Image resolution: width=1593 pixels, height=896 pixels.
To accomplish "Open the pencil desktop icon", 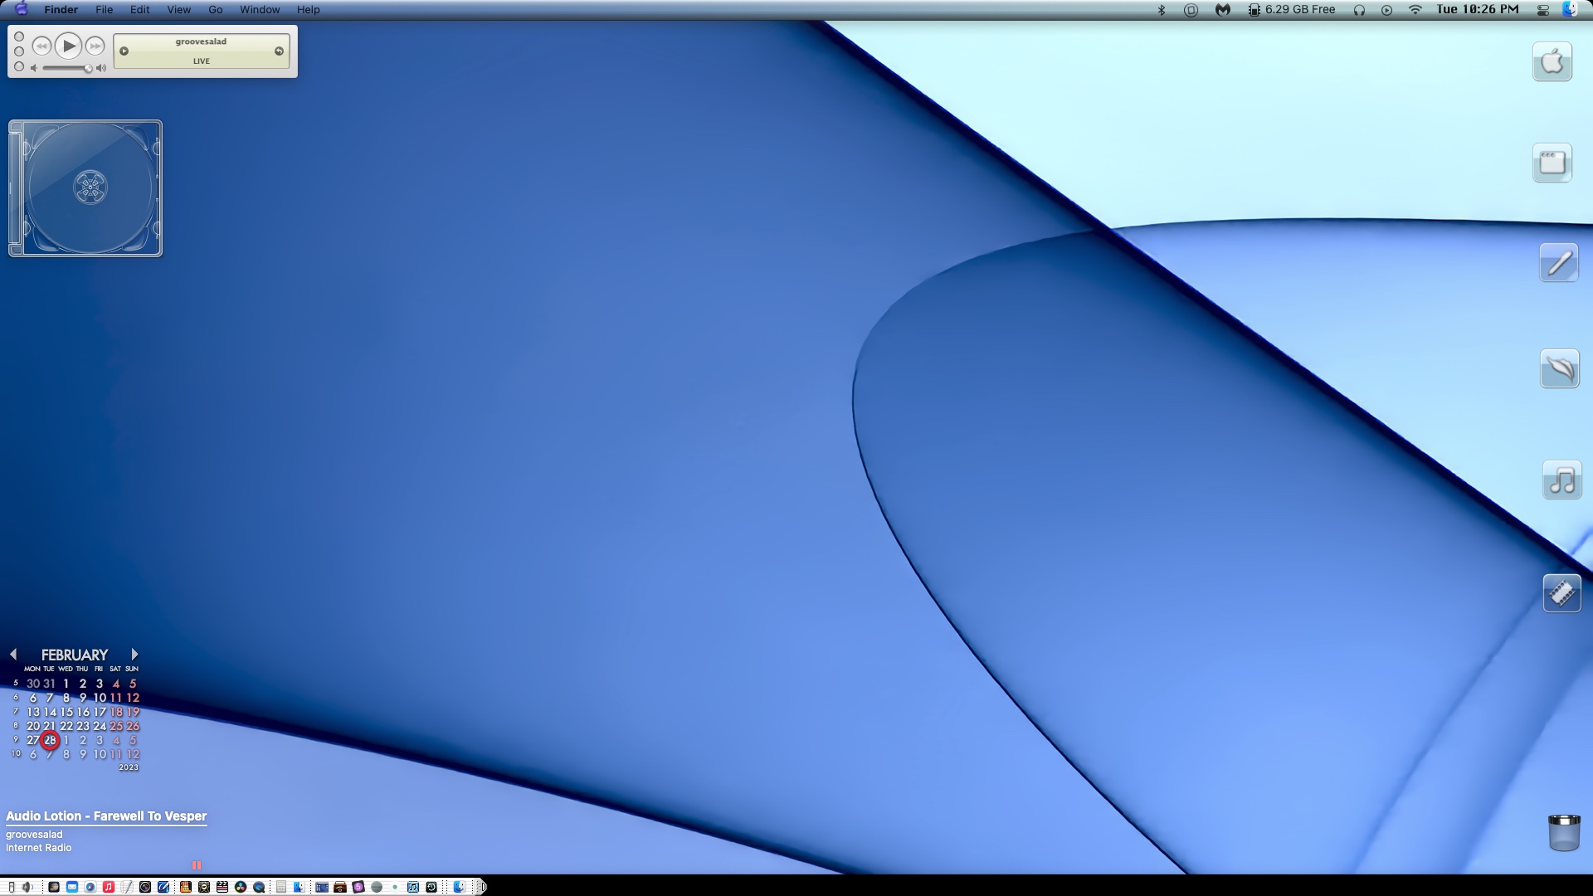I will [1559, 263].
